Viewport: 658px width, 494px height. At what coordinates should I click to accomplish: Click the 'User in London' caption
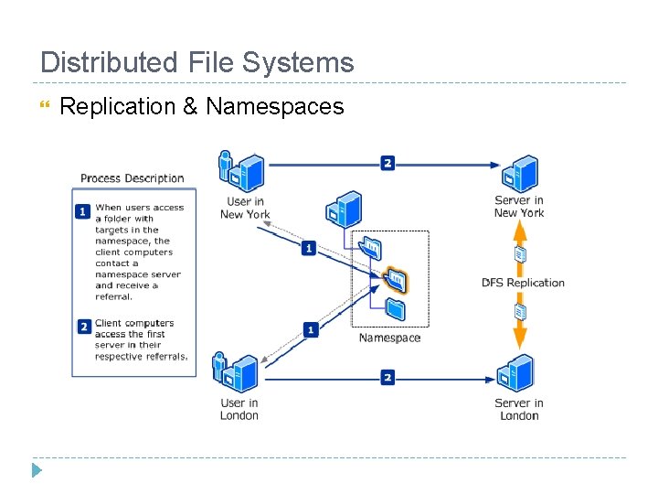pos(239,409)
